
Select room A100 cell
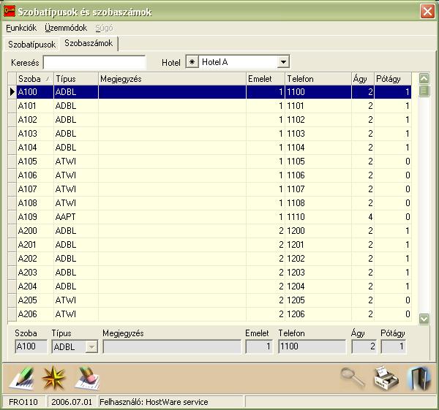pos(35,92)
